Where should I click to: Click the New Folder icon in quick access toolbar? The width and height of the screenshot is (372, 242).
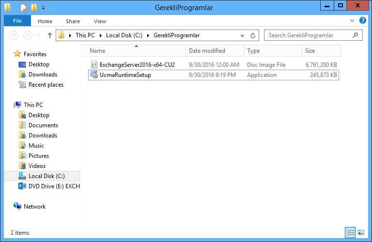pos(34,8)
